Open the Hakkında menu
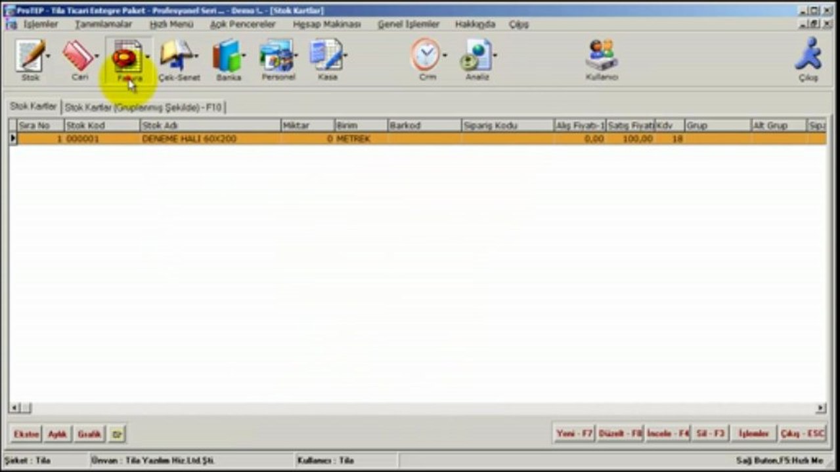 pos(475,24)
